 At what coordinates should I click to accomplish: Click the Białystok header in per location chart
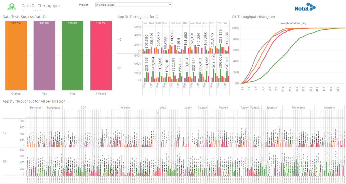coord(35,107)
